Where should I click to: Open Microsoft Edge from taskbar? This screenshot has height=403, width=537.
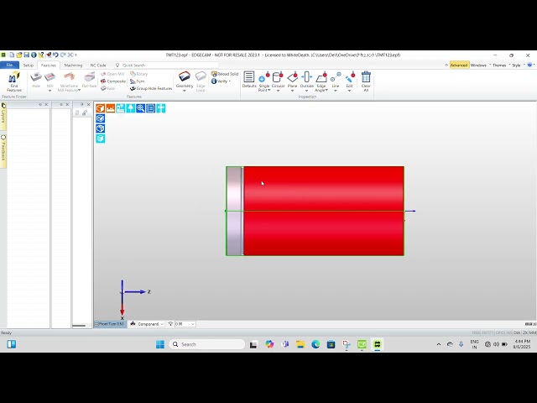(x=315, y=344)
